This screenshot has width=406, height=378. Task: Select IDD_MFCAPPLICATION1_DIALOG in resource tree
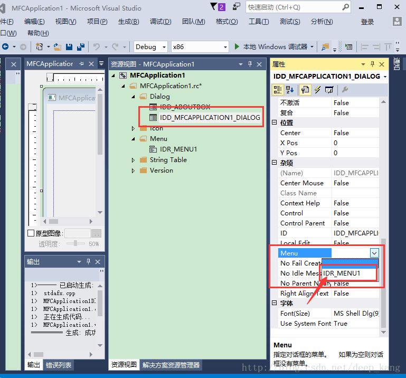click(x=210, y=118)
